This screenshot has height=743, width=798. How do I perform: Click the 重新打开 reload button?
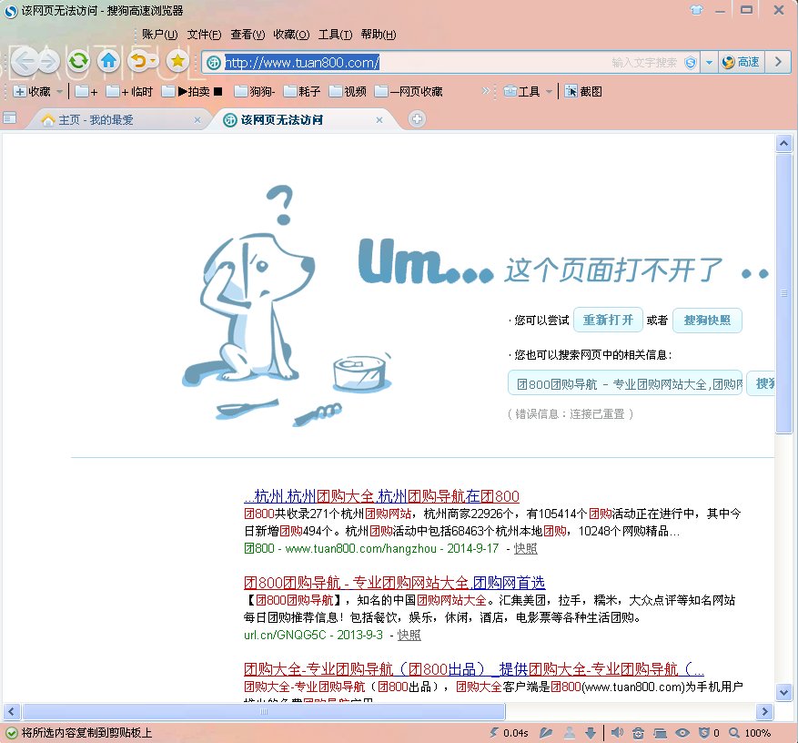click(x=608, y=321)
